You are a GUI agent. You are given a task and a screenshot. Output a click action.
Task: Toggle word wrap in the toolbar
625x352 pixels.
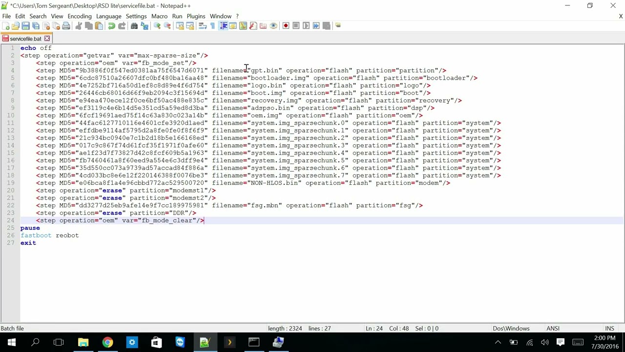203,26
